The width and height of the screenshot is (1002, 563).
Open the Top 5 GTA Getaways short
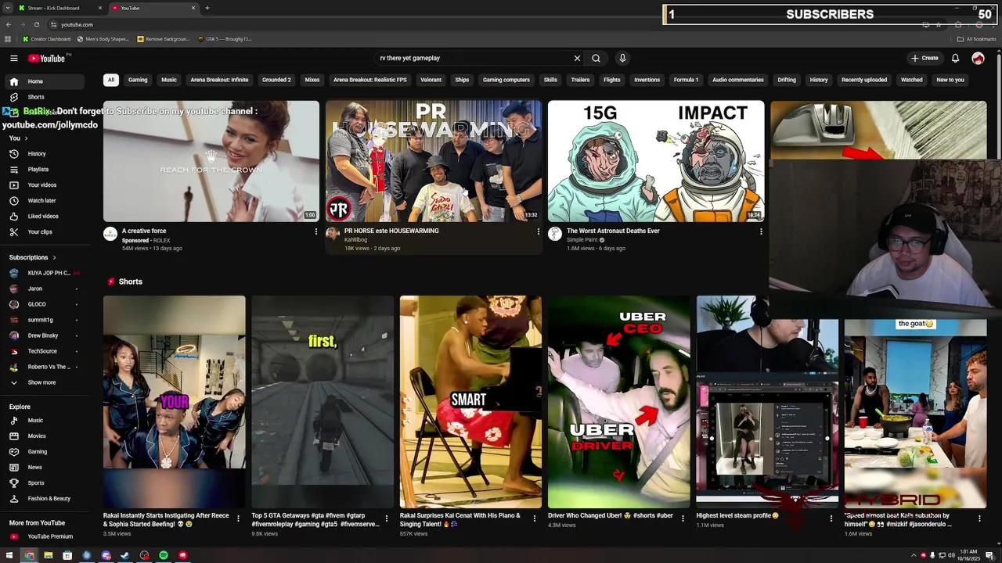pos(323,402)
